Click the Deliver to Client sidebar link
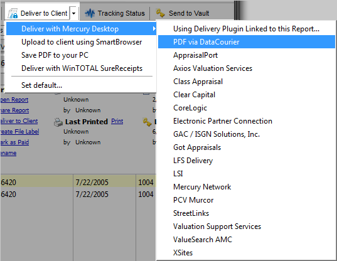Viewport: 337px width, 261px height. coord(19,121)
